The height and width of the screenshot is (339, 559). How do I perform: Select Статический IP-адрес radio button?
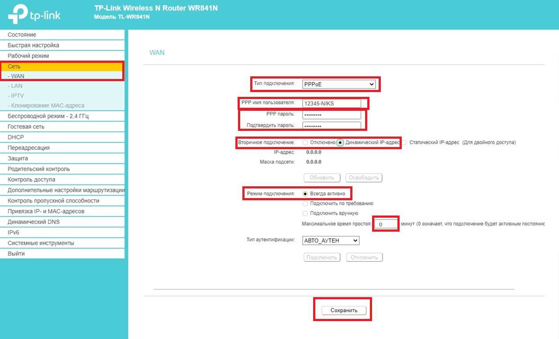(x=404, y=143)
